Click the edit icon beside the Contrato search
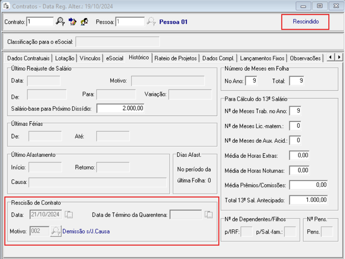Image resolution: width=345 pixels, height=259 pixels. click(x=72, y=22)
